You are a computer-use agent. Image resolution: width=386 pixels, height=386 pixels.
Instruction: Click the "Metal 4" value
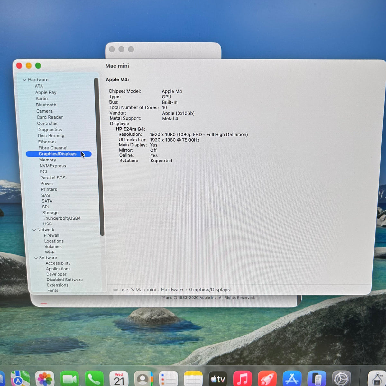pos(170,119)
